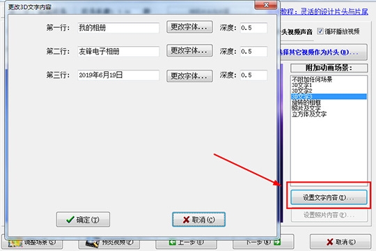
Task: Click 选择其它视频作为片头(B) button
Action: [324, 52]
